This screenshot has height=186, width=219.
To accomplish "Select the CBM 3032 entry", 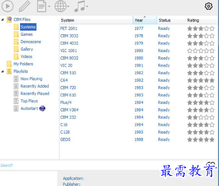I will click(x=69, y=36).
